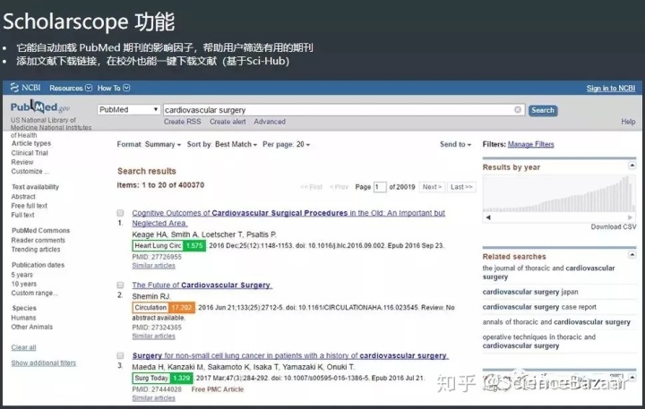Filter species by Humans

click(x=23, y=318)
